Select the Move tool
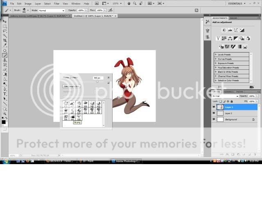262x199 pixels. (x=5, y=21)
